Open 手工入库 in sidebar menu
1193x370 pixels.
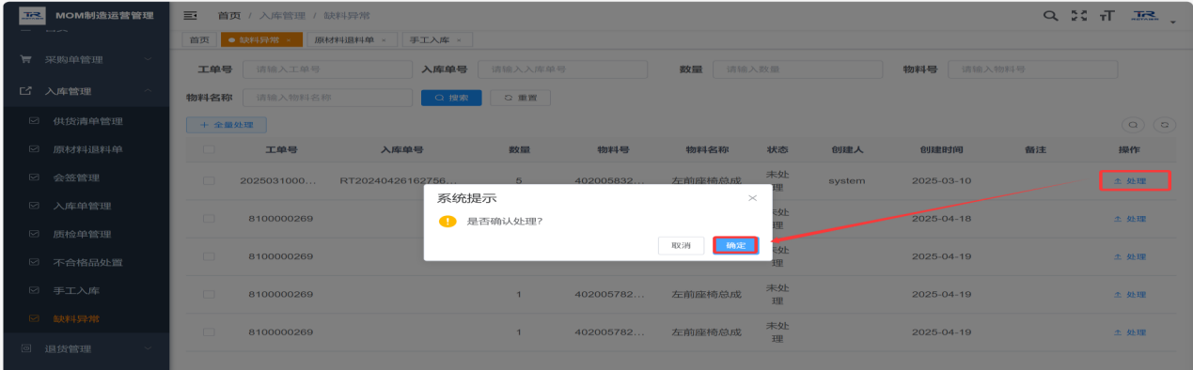pyautogui.click(x=76, y=290)
